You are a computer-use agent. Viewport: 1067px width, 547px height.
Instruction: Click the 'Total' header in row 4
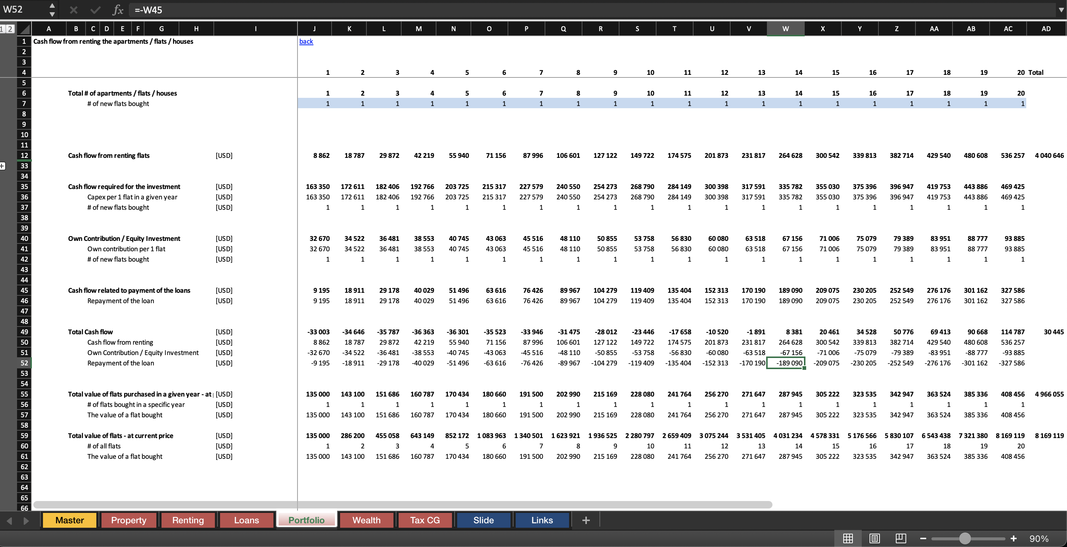pyautogui.click(x=1036, y=73)
